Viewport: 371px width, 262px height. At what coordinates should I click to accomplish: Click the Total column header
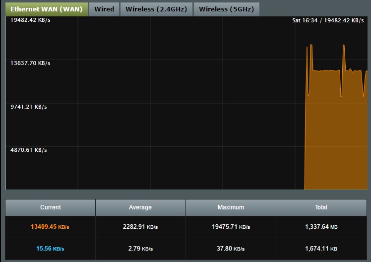click(x=321, y=207)
